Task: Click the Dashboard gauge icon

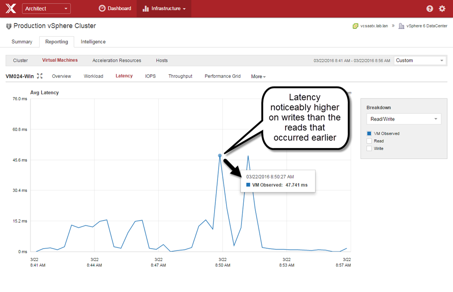Action: pos(102,8)
